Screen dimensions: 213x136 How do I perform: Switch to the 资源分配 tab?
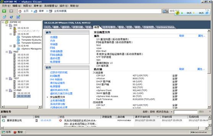[x=78, y=27]
